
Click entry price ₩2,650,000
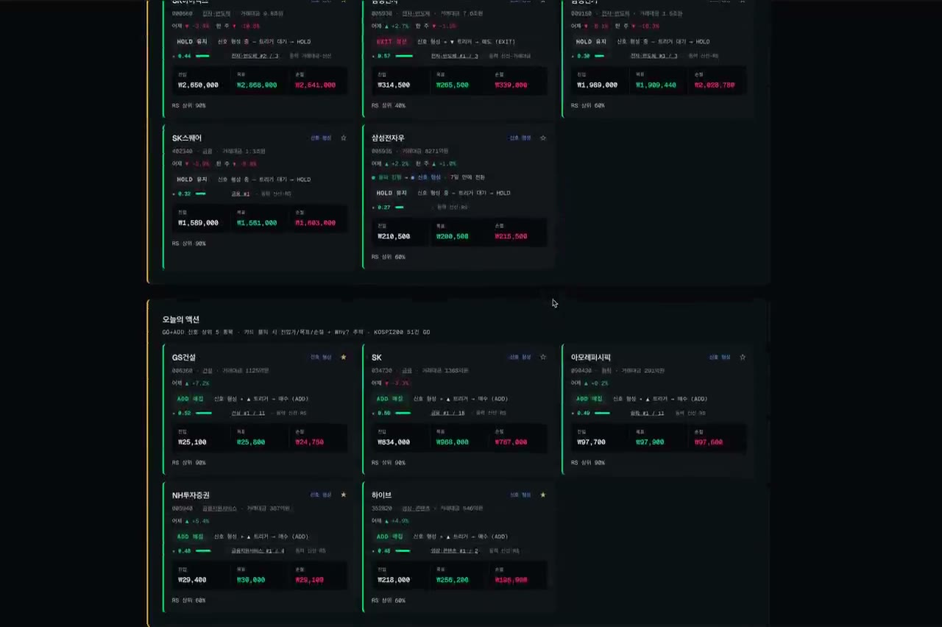pos(198,85)
